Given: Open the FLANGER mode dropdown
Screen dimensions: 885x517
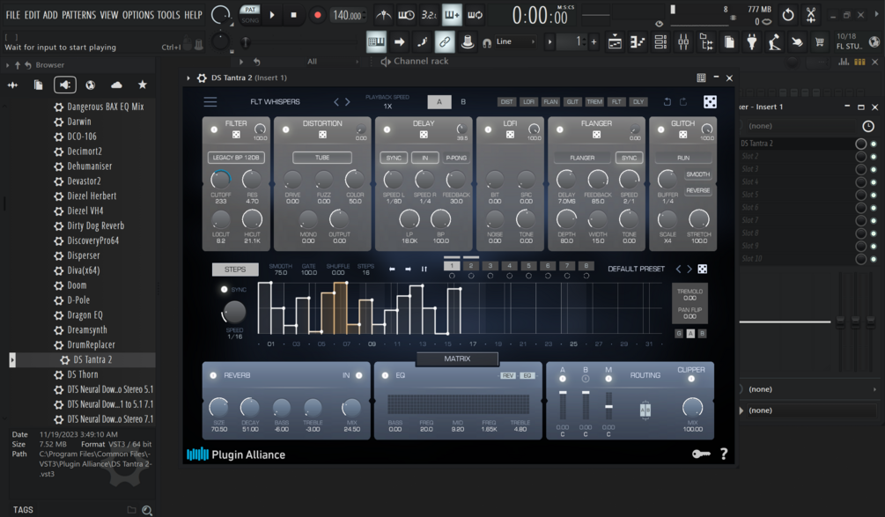Looking at the screenshot, I should [582, 158].
